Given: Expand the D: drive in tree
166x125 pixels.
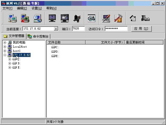Looking at the screenshot, I should 10,63.
